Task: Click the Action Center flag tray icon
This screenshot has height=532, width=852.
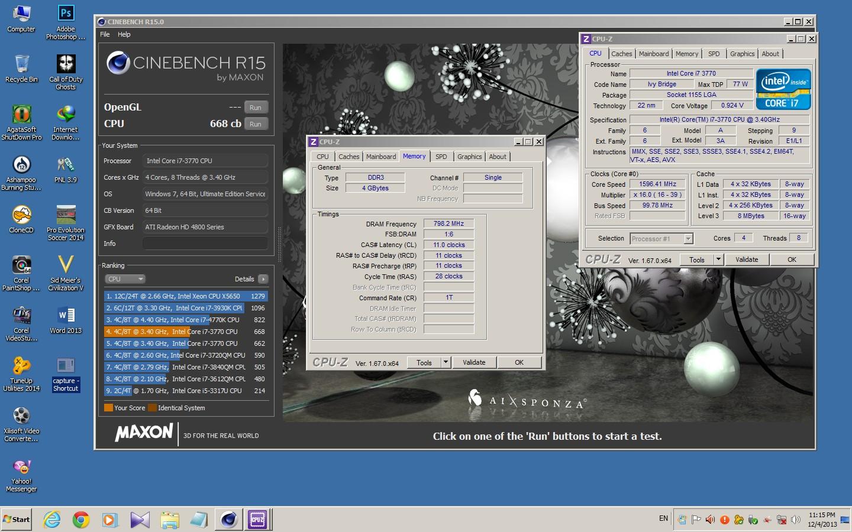Action: (x=696, y=520)
